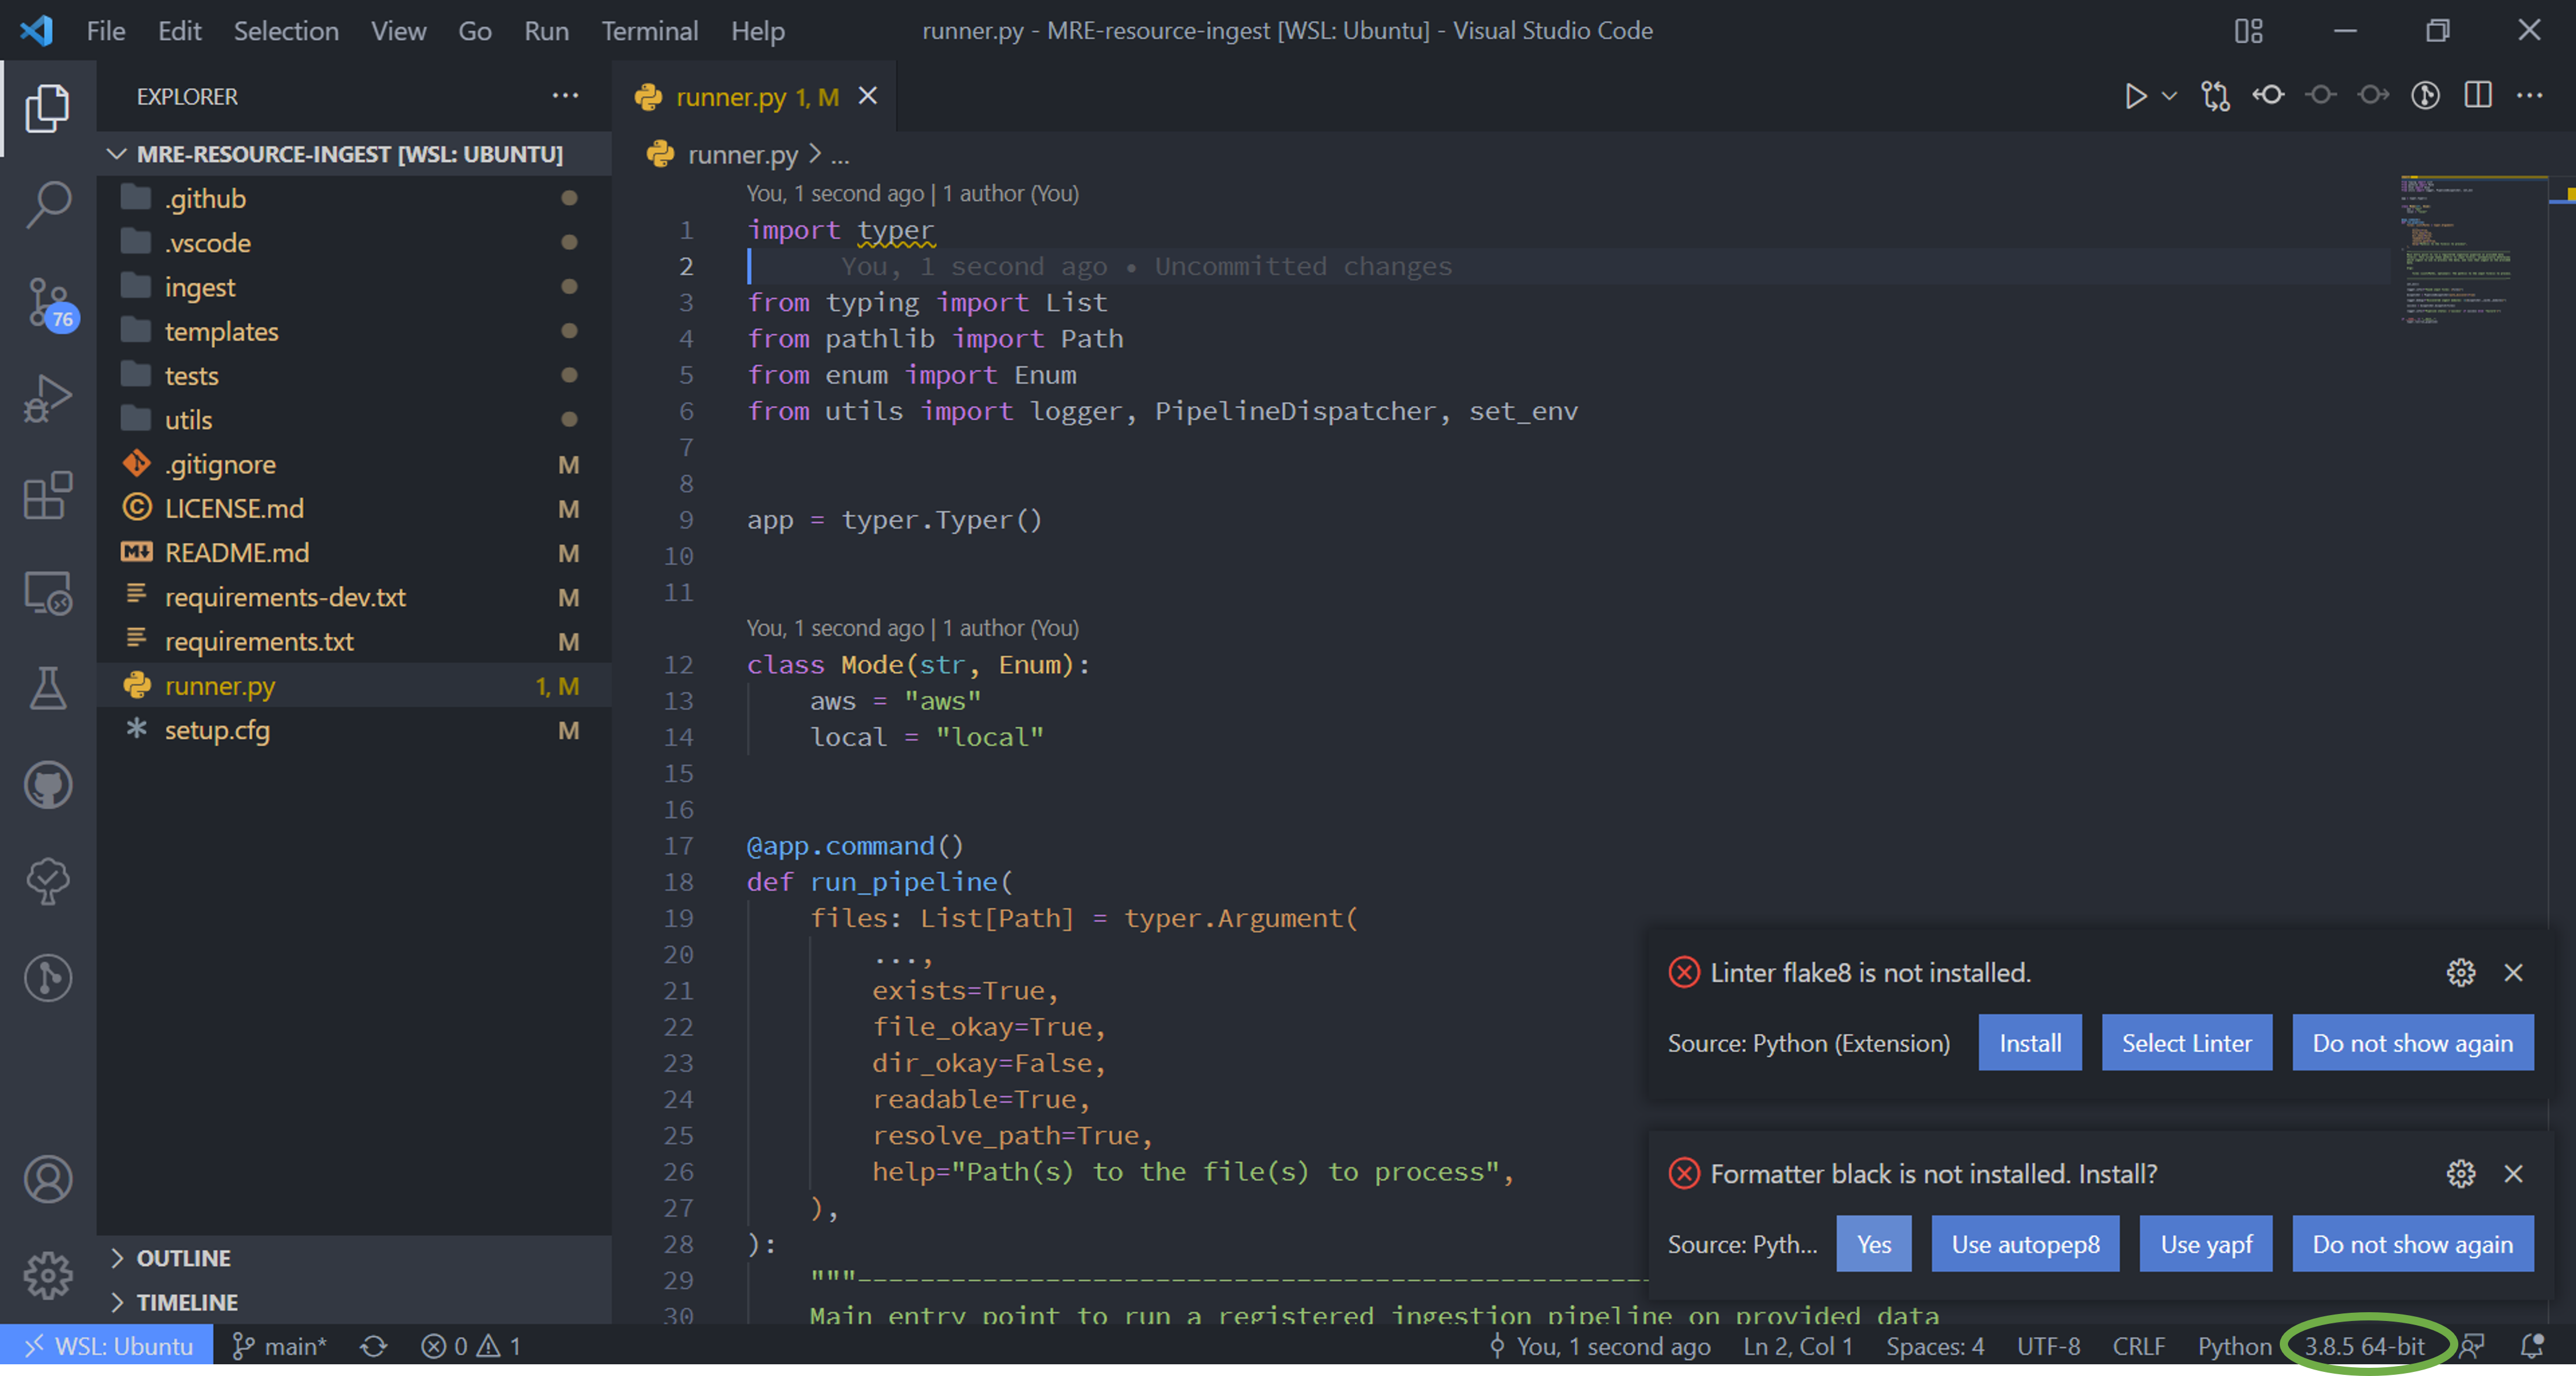Open the View menu
The width and height of the screenshot is (2576, 1376).
pyautogui.click(x=398, y=31)
